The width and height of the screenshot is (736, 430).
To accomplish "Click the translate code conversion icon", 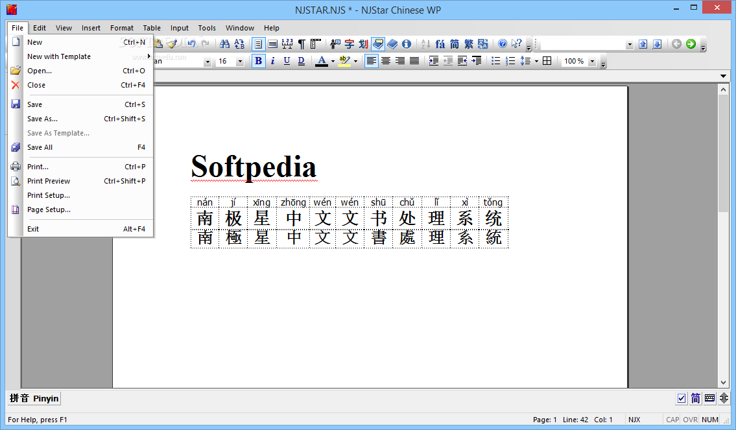I will 483,44.
